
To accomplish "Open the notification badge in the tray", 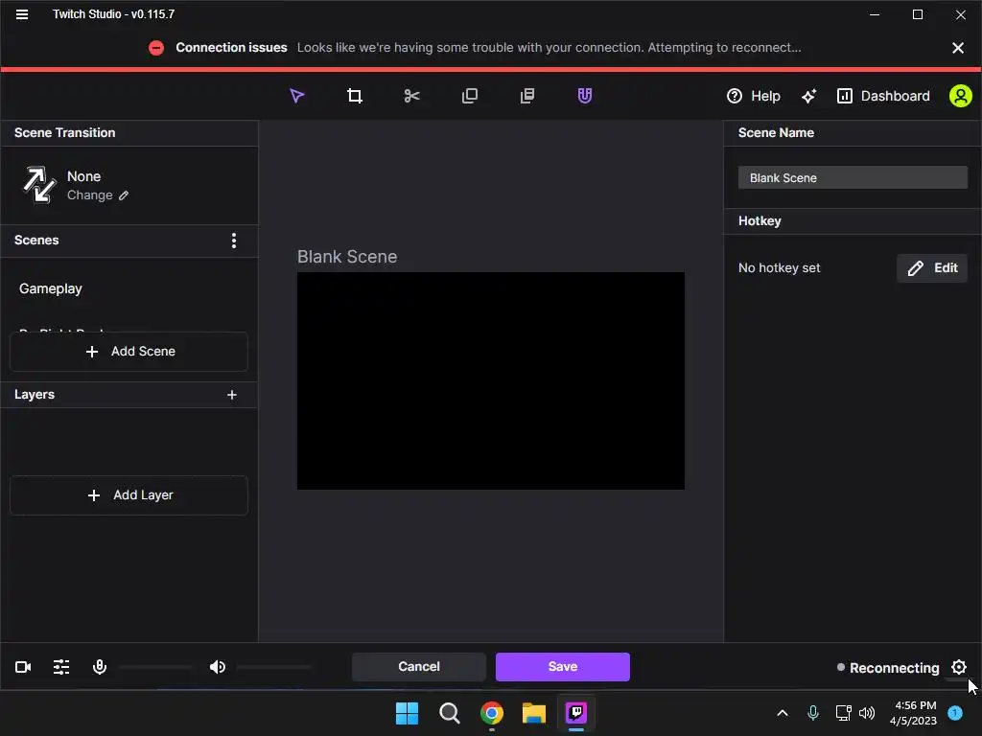I will (955, 712).
